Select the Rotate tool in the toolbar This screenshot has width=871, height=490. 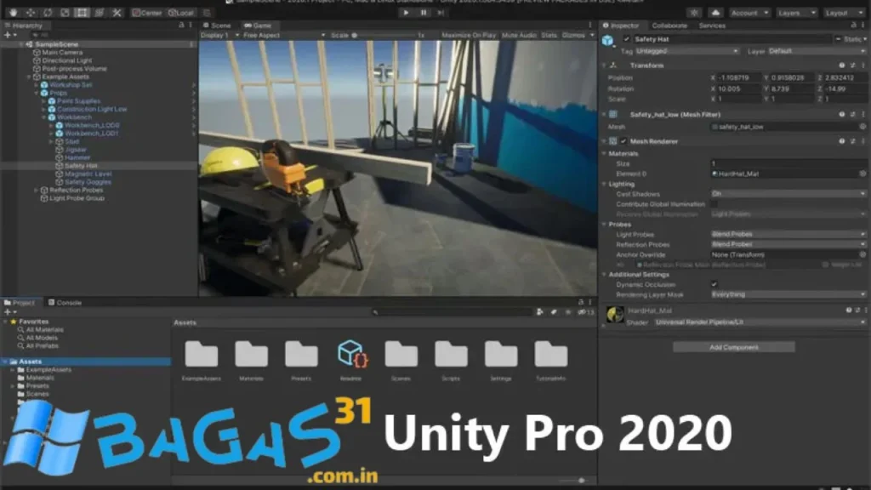coord(48,12)
